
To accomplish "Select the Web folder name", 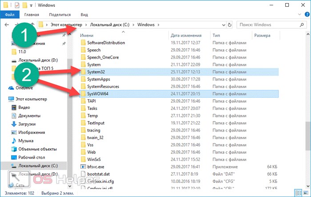I will pos(92,153).
